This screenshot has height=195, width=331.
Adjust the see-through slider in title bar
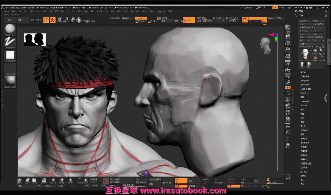tap(261, 8)
